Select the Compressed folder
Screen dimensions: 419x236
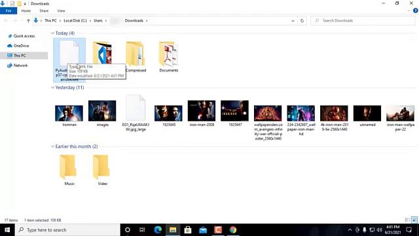point(136,57)
